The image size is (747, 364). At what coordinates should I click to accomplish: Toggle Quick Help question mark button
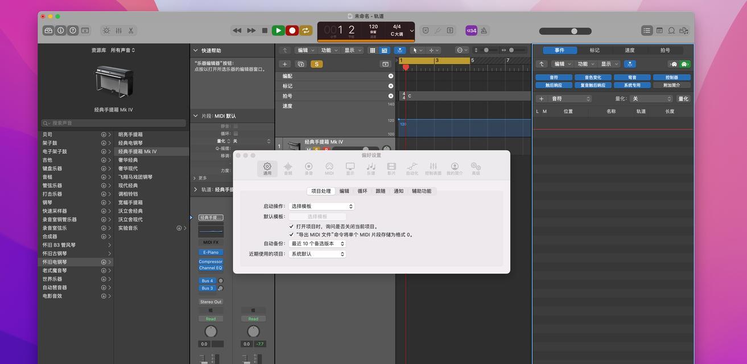tap(73, 31)
